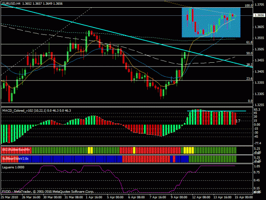266x200 pixels.
Task: Click the 31 Mar 08:00 time label
Action: pyautogui.click(x=74, y=197)
